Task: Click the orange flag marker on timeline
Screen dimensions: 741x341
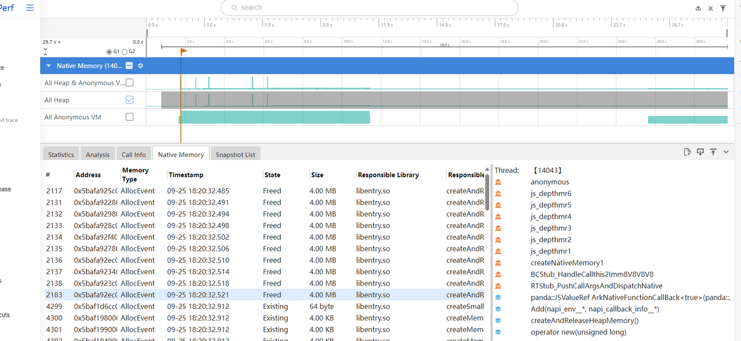Action: (183, 51)
